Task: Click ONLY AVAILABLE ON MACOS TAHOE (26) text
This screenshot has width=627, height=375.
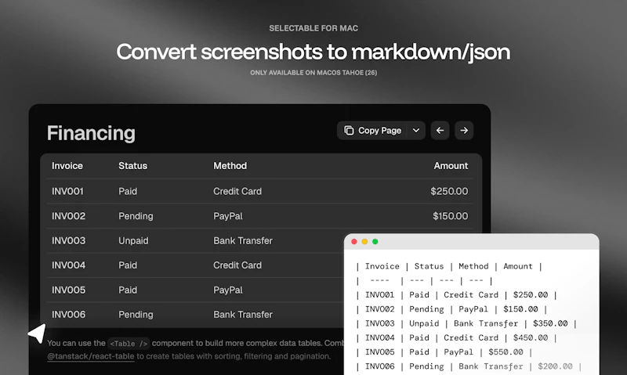Action: [x=313, y=73]
